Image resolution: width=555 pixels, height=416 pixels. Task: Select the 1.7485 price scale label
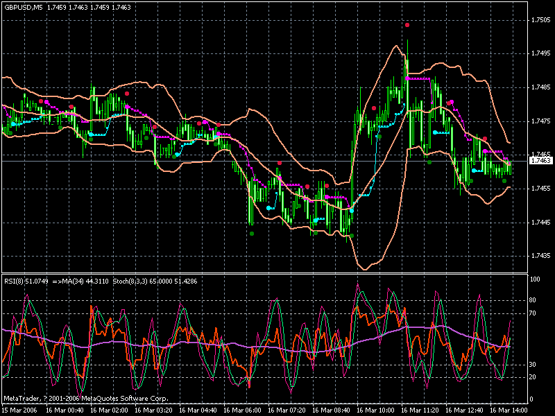click(x=541, y=87)
